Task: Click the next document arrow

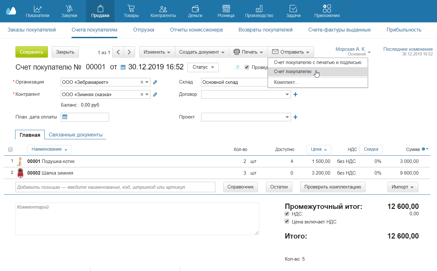Action: [x=129, y=52]
